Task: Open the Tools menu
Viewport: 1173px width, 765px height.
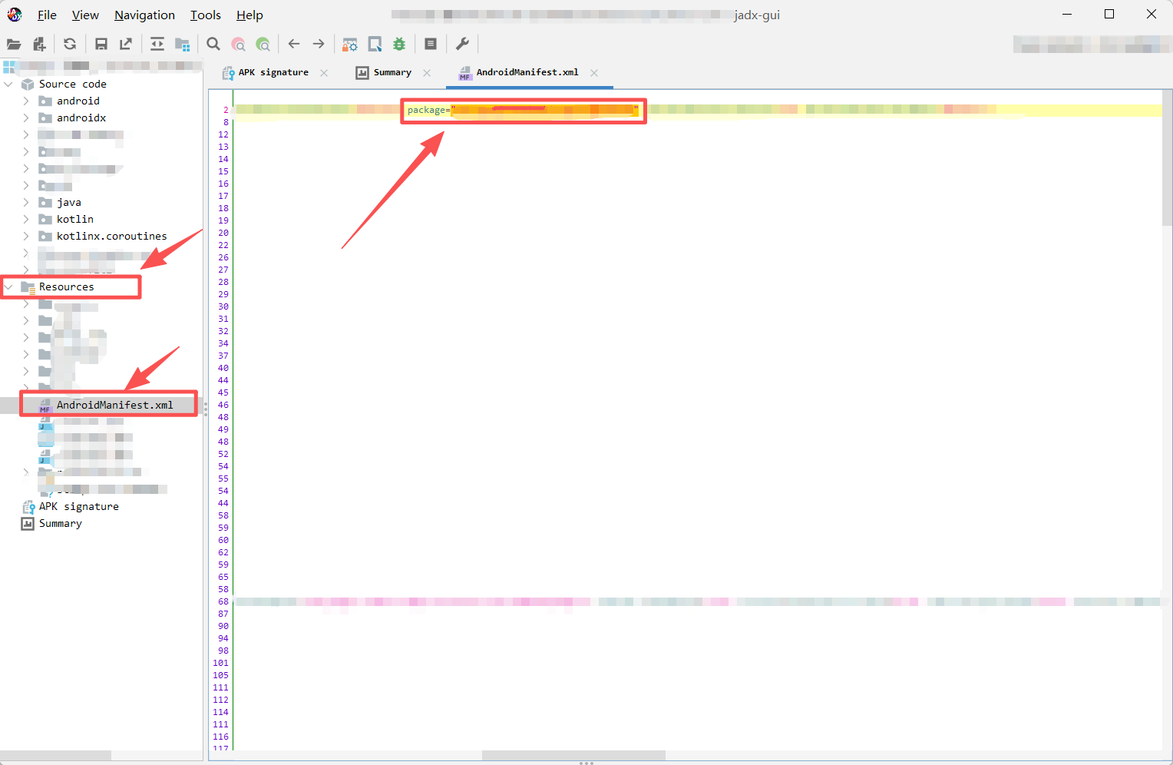Action: pos(205,15)
